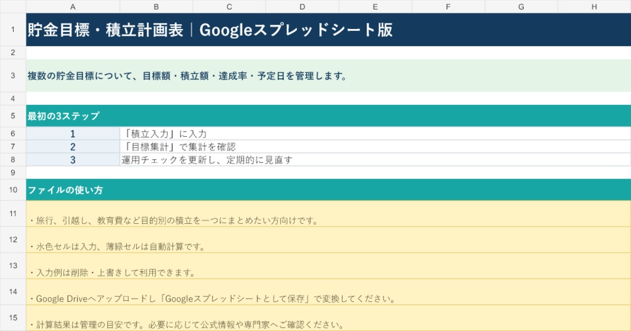
Task: Select column A header
Action: pyautogui.click(x=73, y=6)
